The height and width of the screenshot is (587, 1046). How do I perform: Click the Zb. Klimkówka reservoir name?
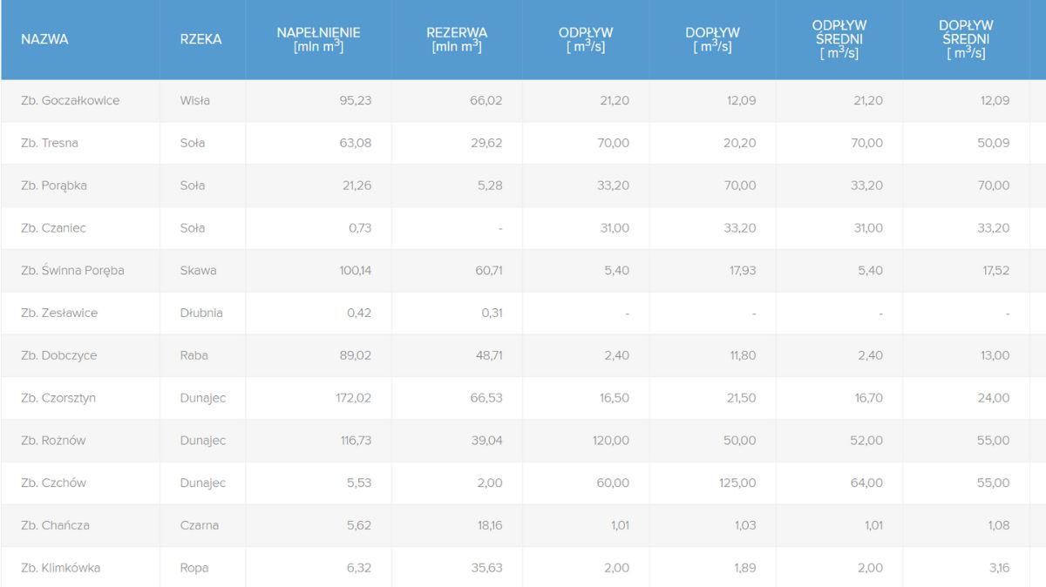tap(60, 568)
